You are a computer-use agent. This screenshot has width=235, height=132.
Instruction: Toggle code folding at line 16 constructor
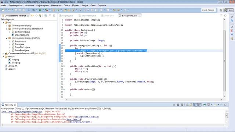[64, 45]
